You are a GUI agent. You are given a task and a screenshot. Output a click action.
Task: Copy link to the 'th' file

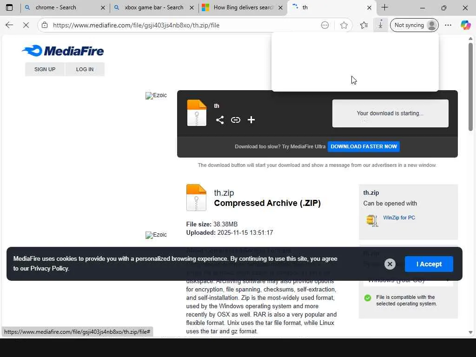[236, 120]
